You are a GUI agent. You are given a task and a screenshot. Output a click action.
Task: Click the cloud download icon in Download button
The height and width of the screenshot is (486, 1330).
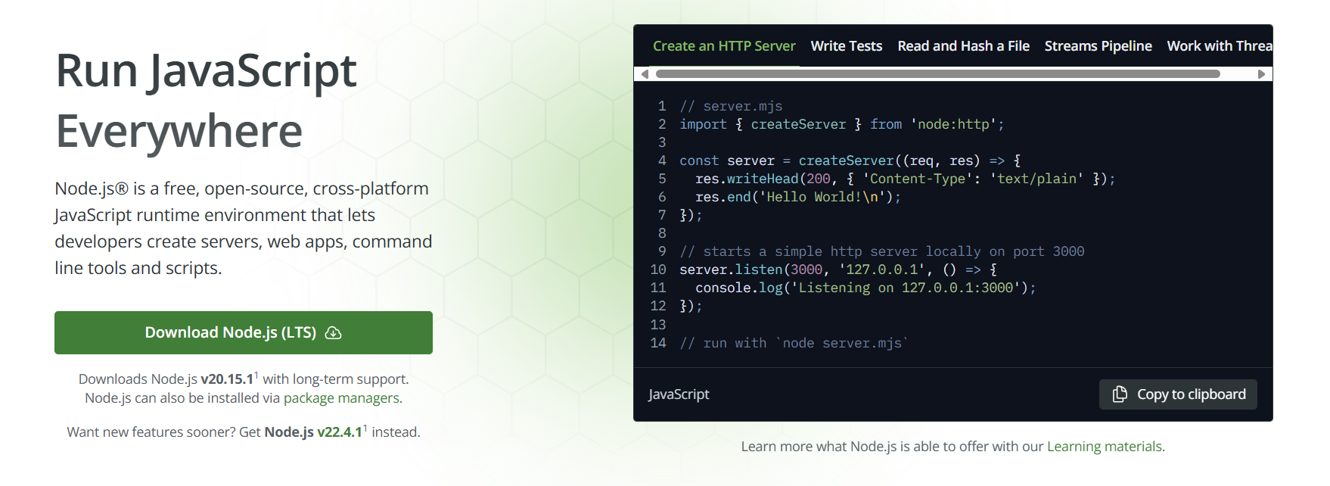click(x=334, y=333)
